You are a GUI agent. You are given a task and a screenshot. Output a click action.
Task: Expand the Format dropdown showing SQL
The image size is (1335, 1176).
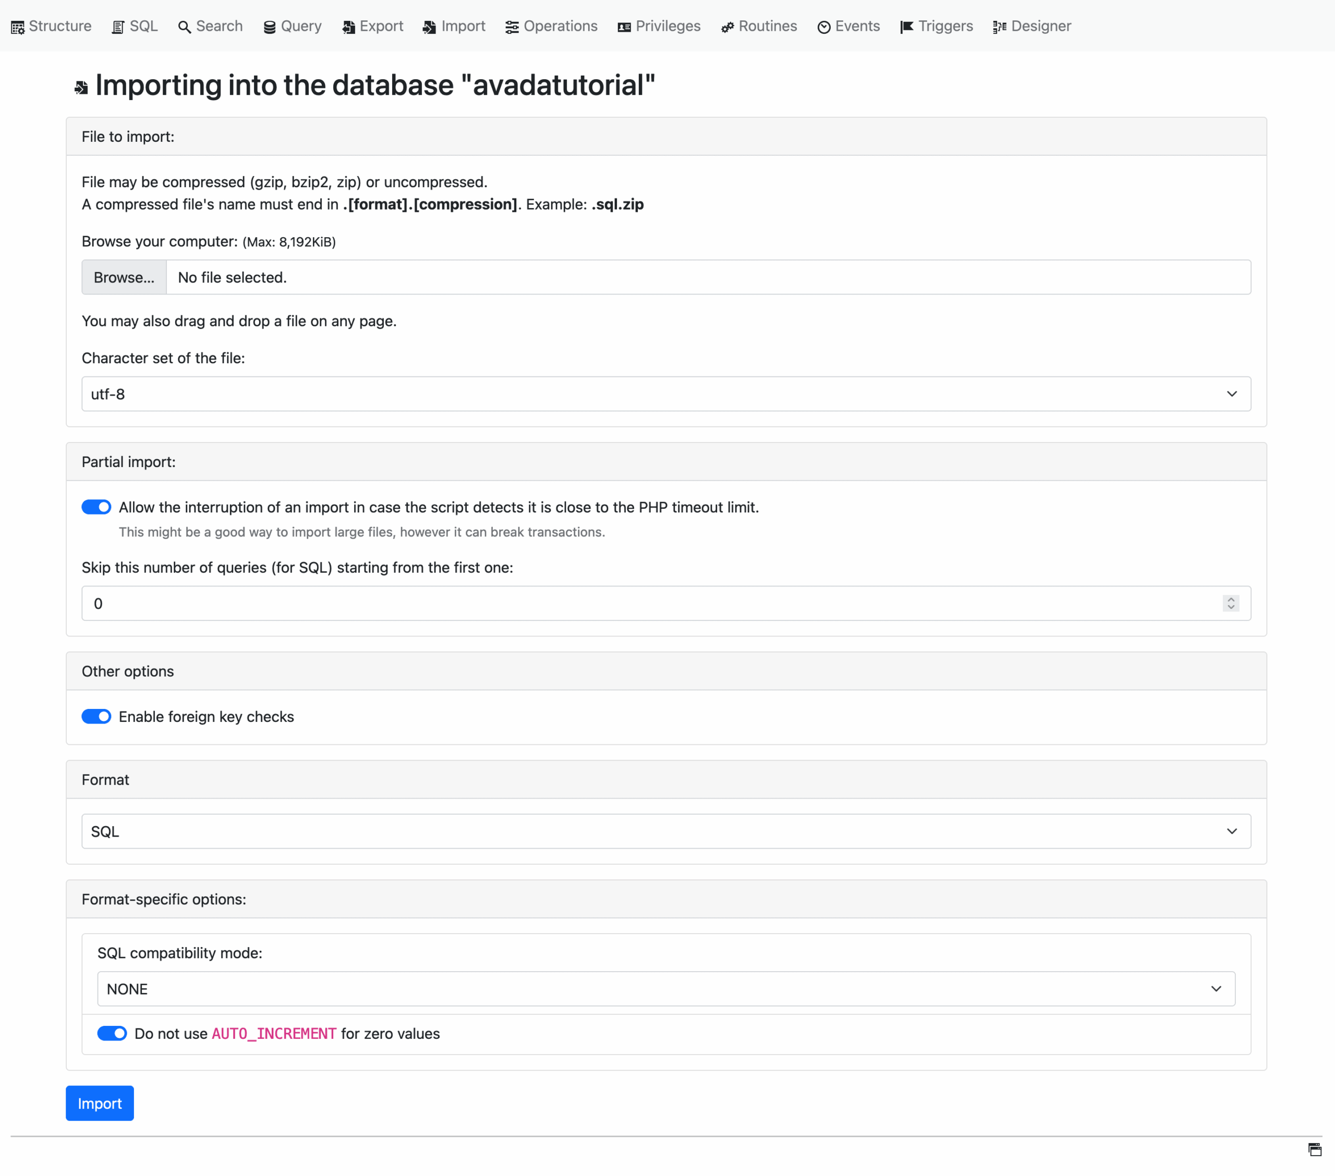1232,831
